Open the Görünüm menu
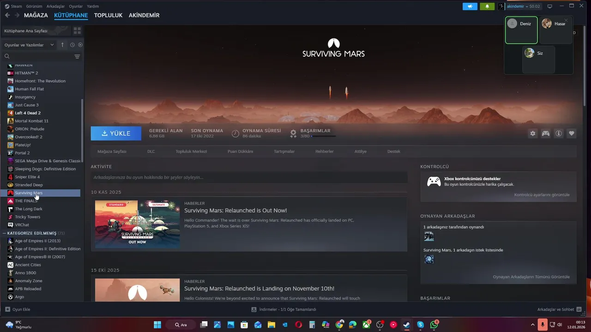The height and width of the screenshot is (332, 591). pos(34,6)
